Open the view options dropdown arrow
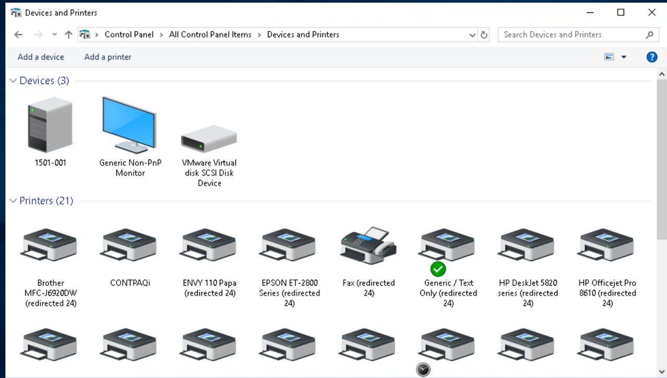 623,57
